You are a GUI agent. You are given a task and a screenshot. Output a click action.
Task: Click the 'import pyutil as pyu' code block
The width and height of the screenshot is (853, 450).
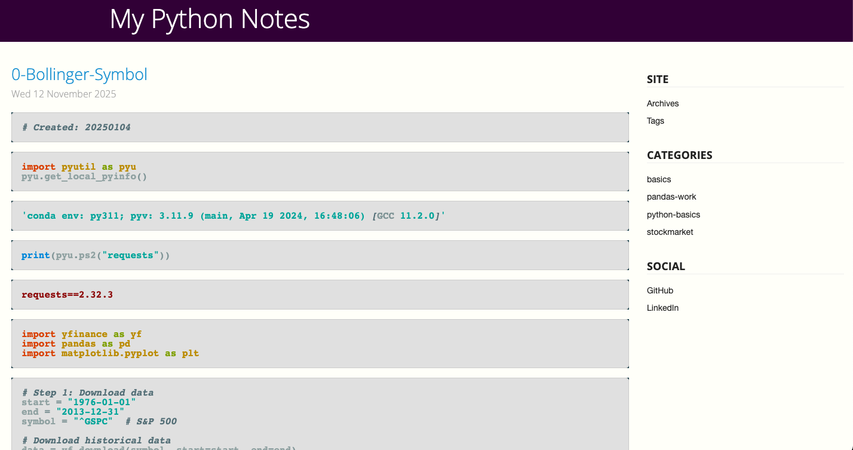(320, 172)
